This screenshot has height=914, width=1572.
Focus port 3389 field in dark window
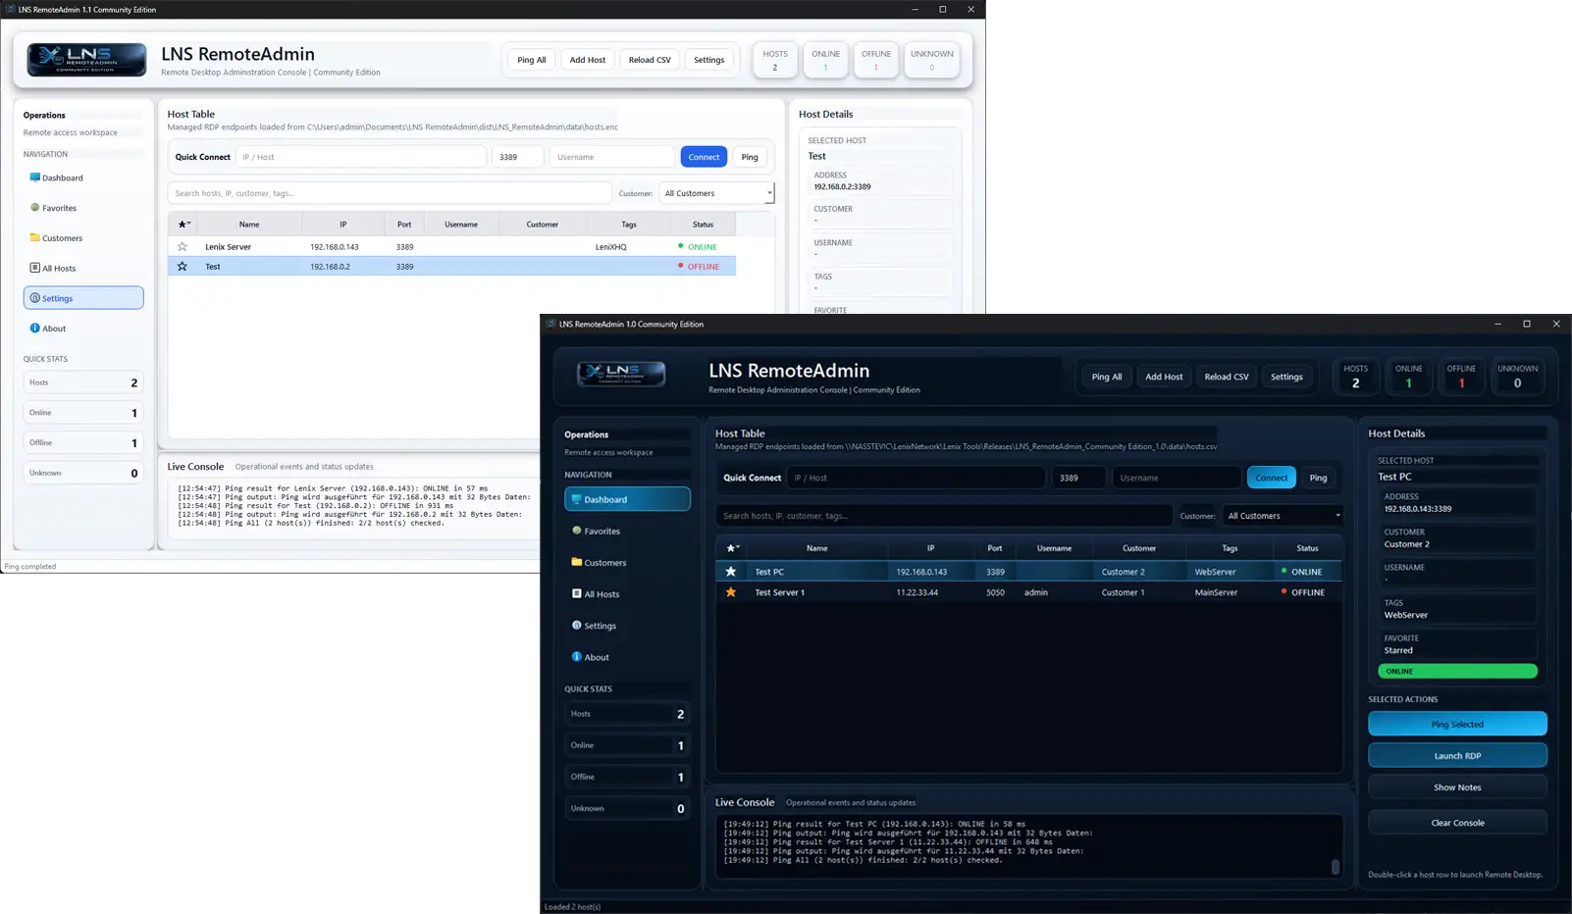(x=1078, y=478)
